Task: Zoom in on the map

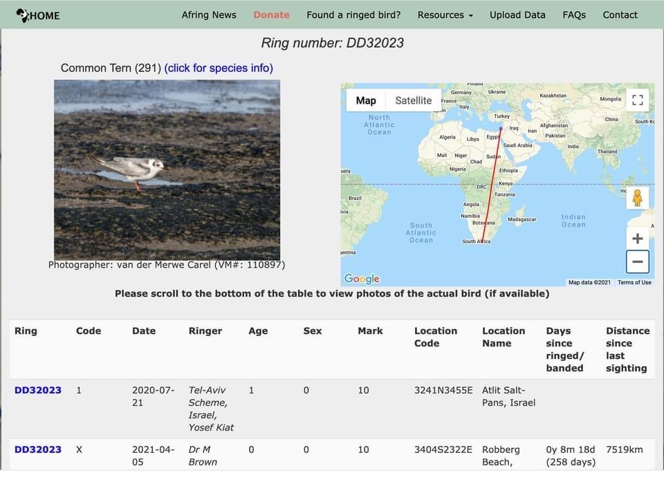Action: (x=637, y=239)
